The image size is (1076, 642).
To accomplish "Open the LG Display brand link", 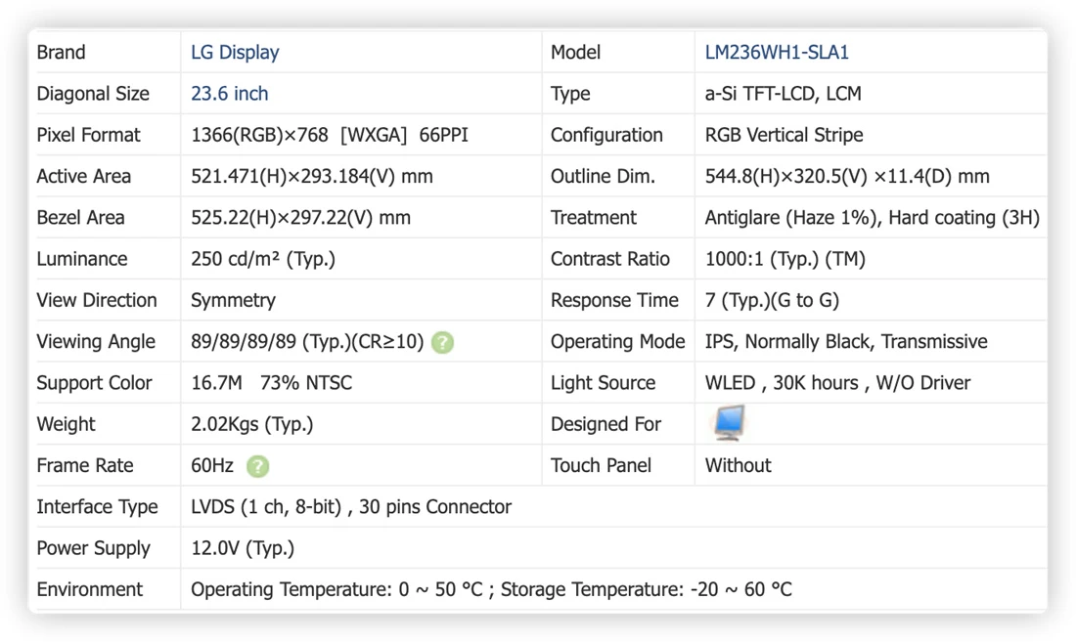I will tap(235, 53).
